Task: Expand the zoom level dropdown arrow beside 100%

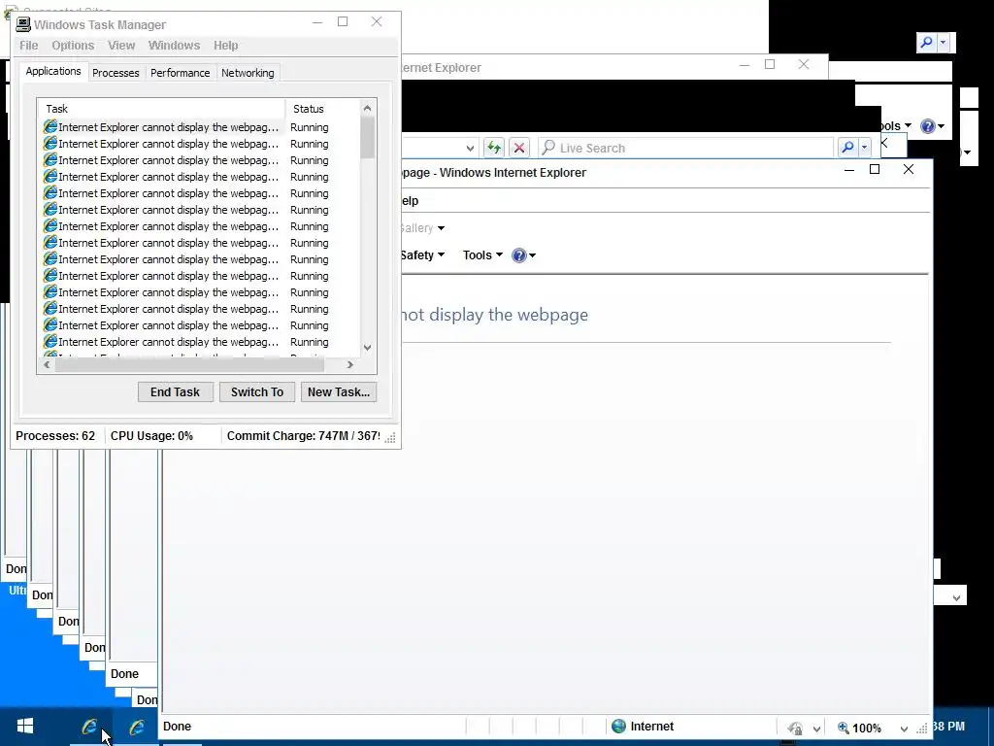Action: (904, 729)
